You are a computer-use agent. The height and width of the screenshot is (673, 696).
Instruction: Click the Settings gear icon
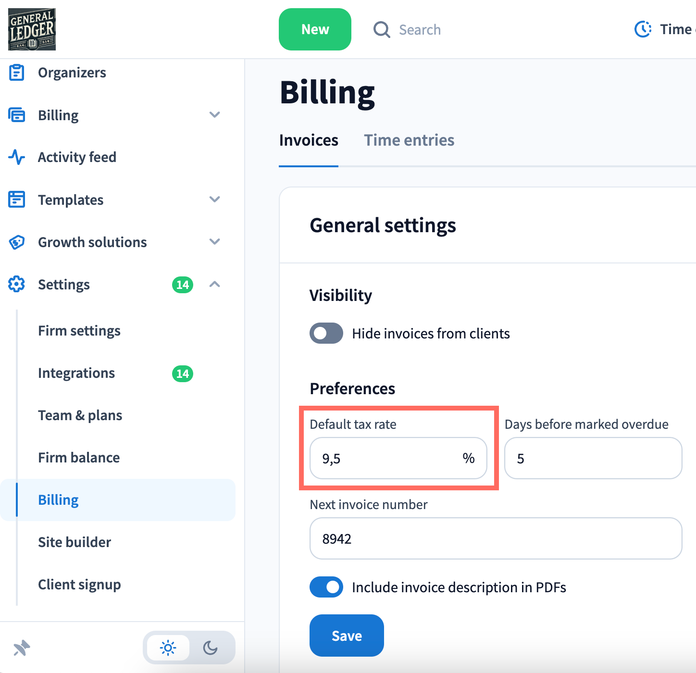(x=17, y=285)
